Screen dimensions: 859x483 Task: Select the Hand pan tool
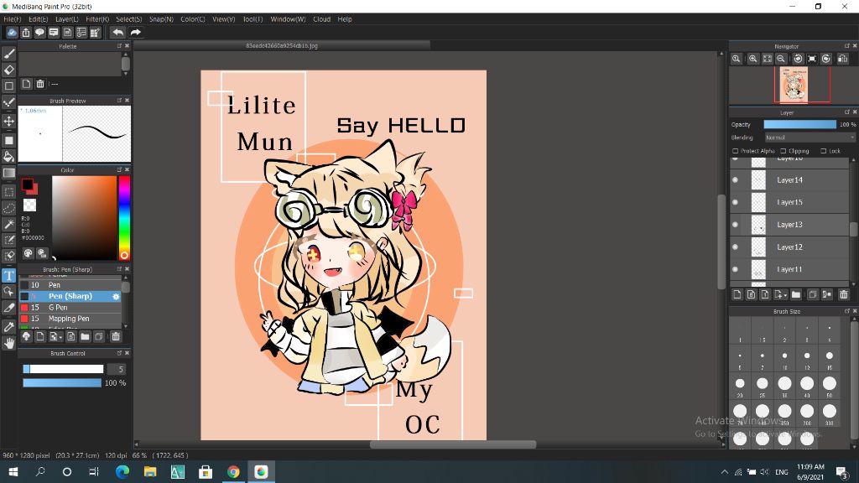pos(8,343)
